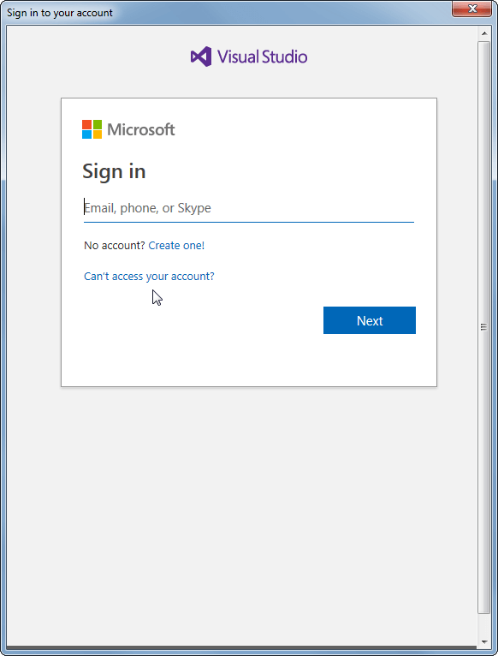Image resolution: width=498 pixels, height=656 pixels.
Task: Click the Visual Studio wordmark text
Action: click(x=262, y=57)
